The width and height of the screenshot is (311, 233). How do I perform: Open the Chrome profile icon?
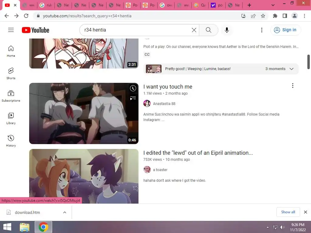tap(295, 16)
